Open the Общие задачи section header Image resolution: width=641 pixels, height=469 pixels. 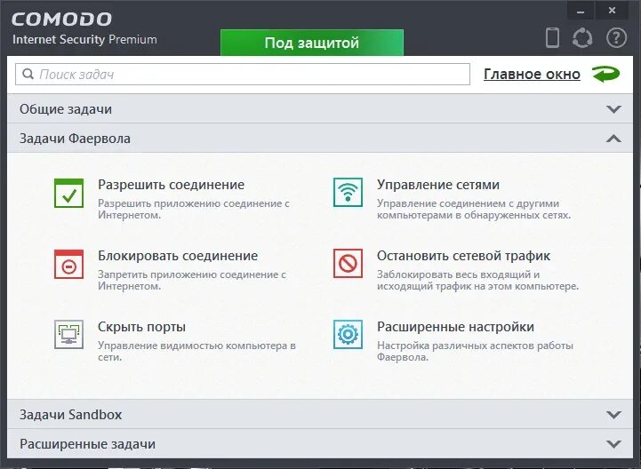tap(320, 108)
